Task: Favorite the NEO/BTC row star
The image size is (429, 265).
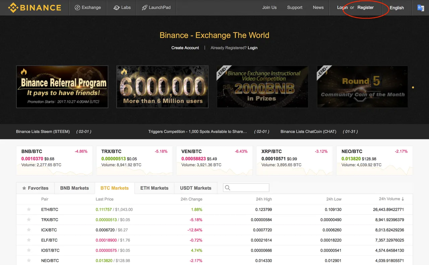Action: (x=29, y=260)
